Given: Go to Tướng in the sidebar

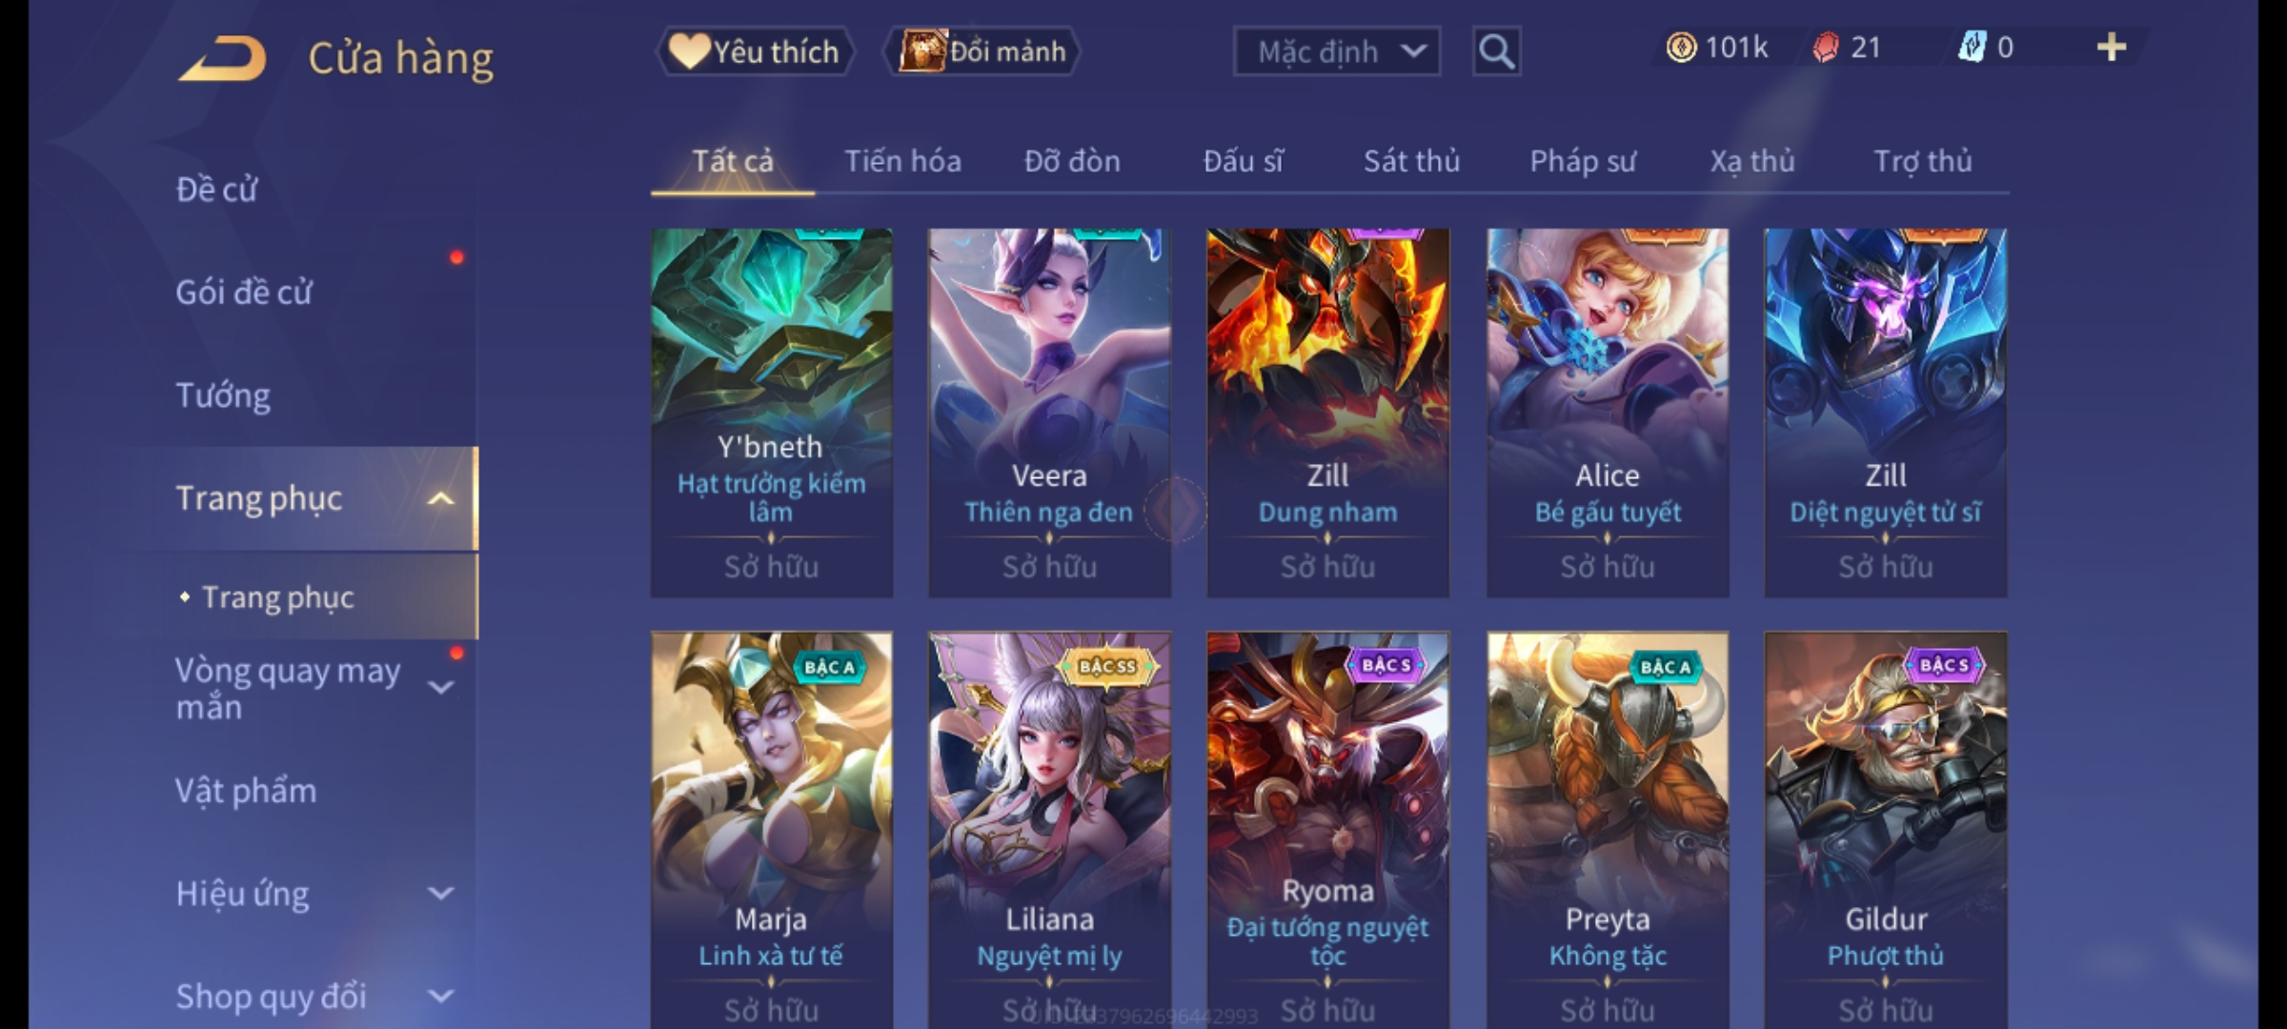Looking at the screenshot, I should click(223, 395).
